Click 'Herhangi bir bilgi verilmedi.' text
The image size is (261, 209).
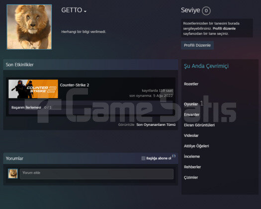pos(84,32)
